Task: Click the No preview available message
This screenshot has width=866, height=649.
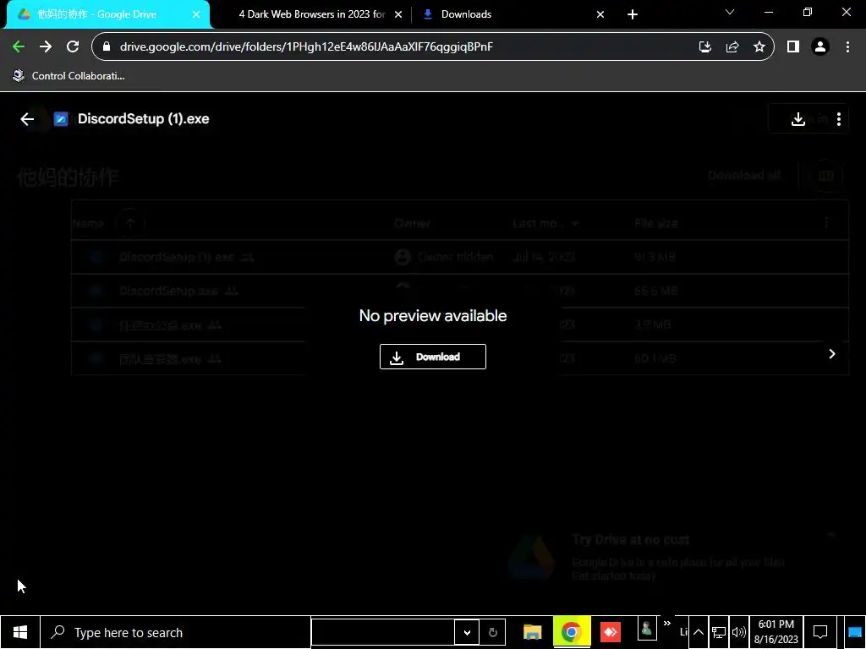Action: click(x=432, y=316)
